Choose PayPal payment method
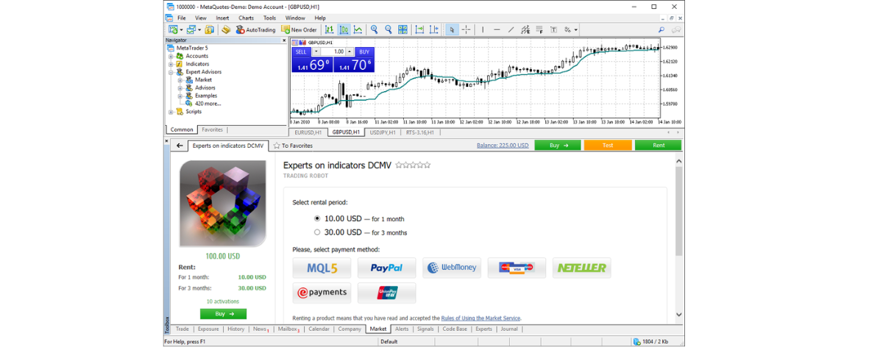 click(x=387, y=268)
